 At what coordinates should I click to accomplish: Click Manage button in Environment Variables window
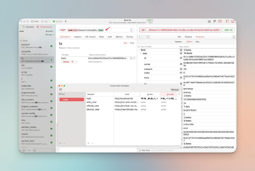point(175,90)
